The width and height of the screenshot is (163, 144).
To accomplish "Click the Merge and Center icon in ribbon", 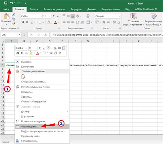I will coord(88,22).
